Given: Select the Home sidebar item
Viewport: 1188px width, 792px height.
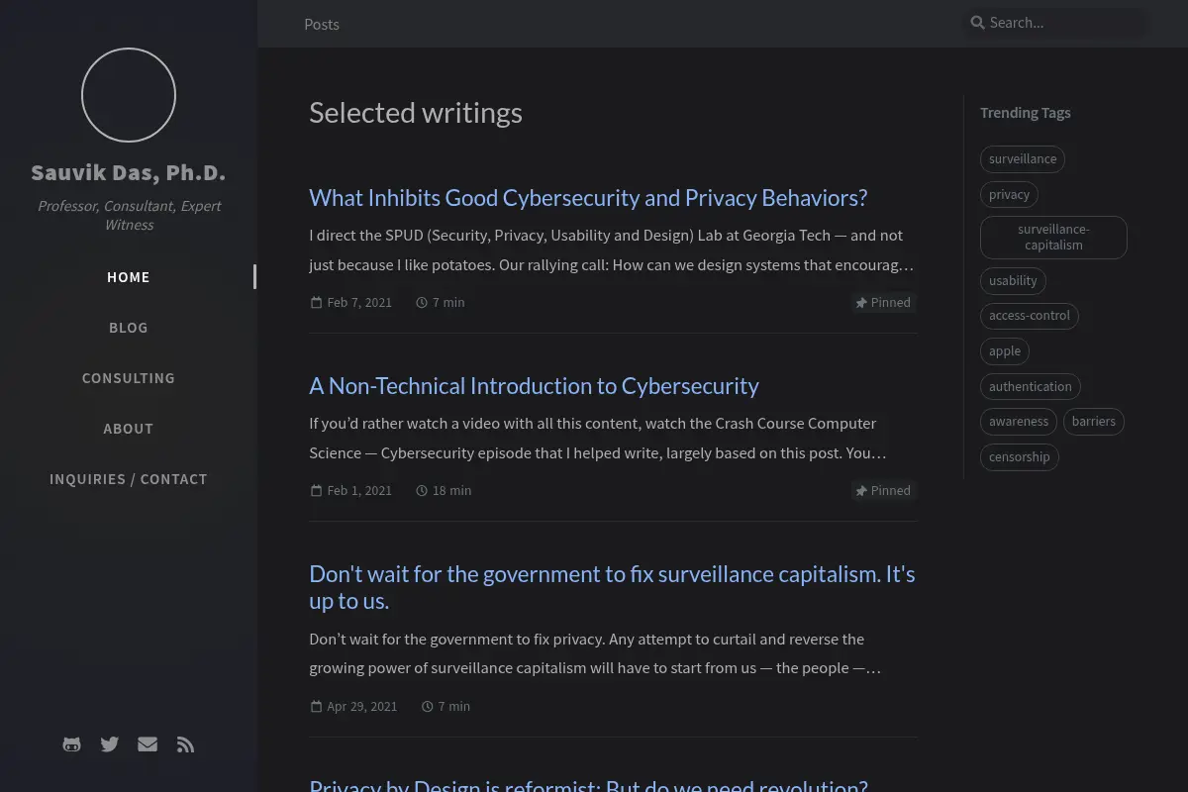Looking at the screenshot, I should [129, 277].
